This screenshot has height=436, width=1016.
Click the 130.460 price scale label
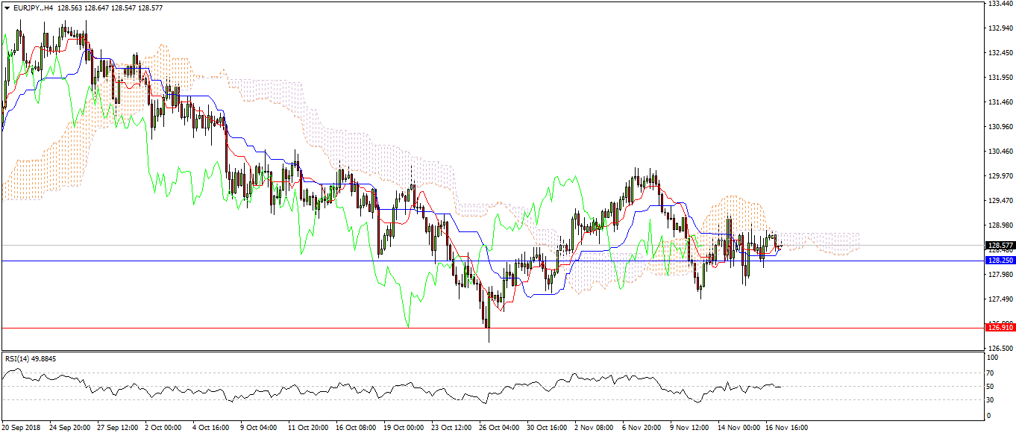[x=997, y=152]
